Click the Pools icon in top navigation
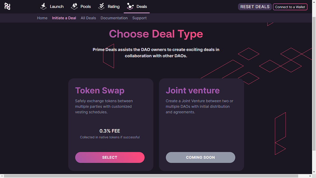Viewport: 316px width, 178px height. click(x=74, y=6)
